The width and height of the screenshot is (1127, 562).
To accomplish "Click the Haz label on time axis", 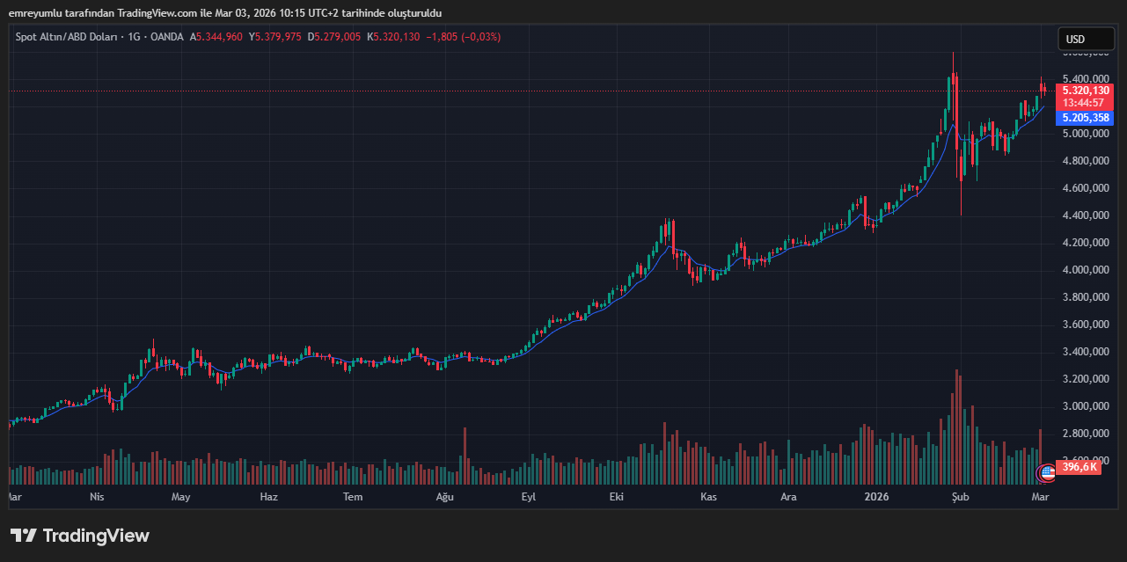I will 269,497.
